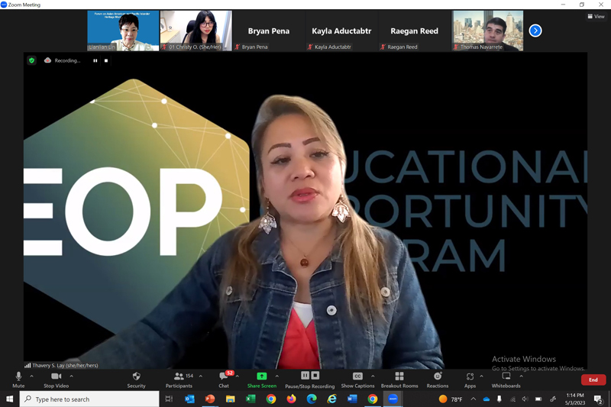Screen dimensions: 611x407
Task: Open the Reactions menu
Action: (x=438, y=380)
